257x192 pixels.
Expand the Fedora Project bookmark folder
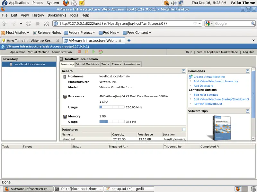(x=79, y=33)
